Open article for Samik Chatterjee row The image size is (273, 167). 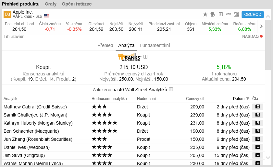click(258, 115)
